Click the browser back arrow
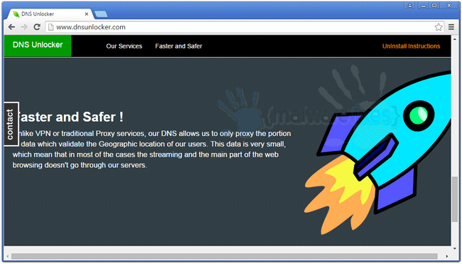Viewport: 462px width, 264px height. (x=11, y=27)
